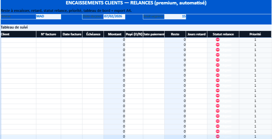Click the red urgent icon in third table row
272x139 pixels.
click(218, 50)
